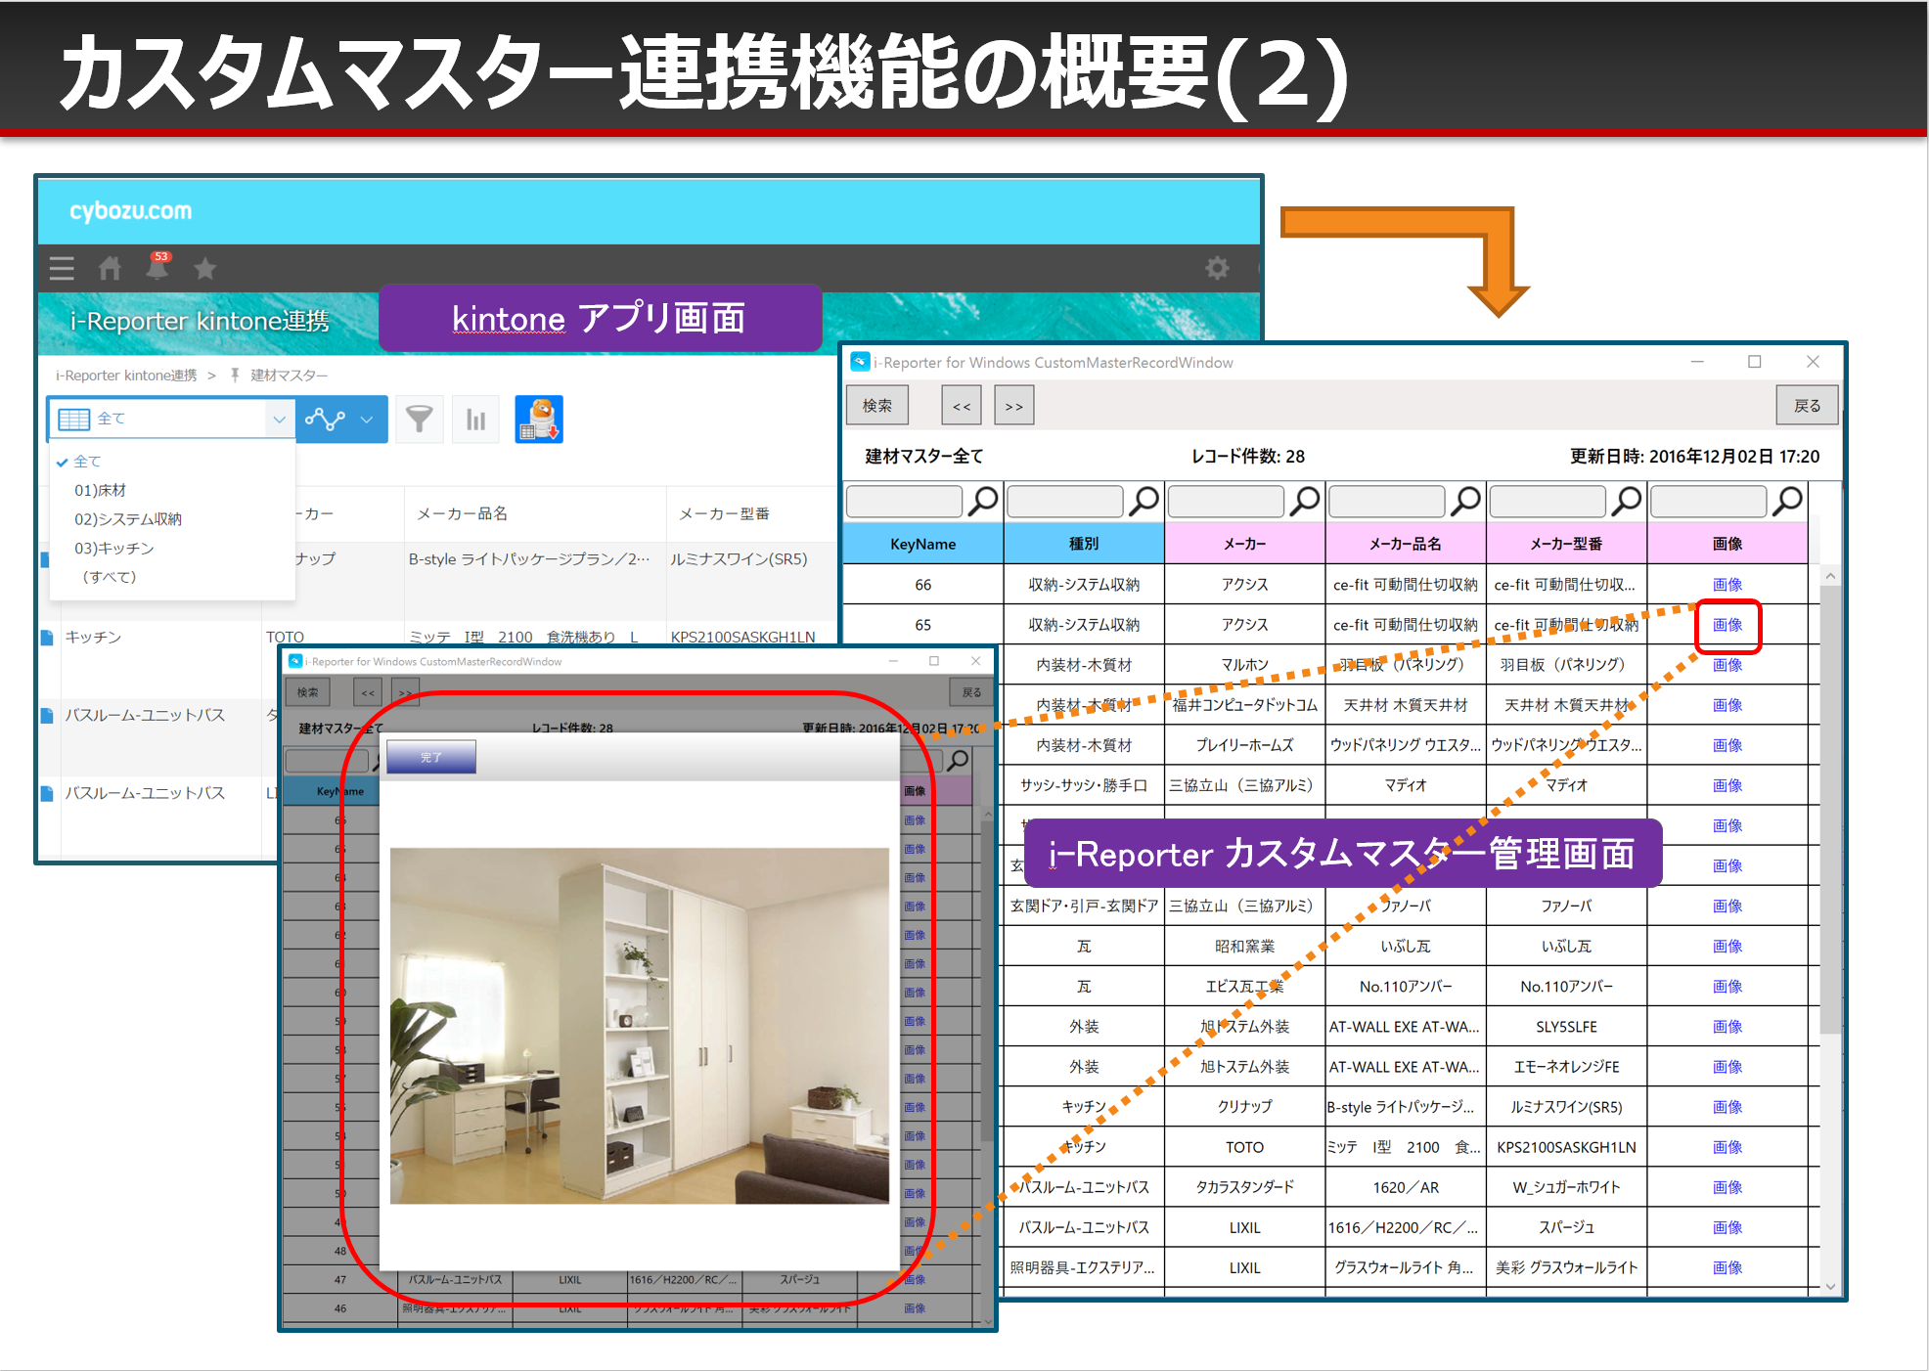Open the hamburger menu in the header

[61, 268]
